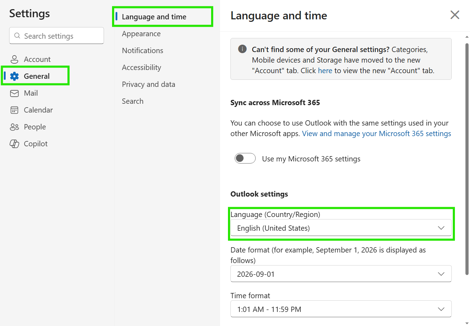
Task: Open the Account person icon
Action: click(x=14, y=59)
